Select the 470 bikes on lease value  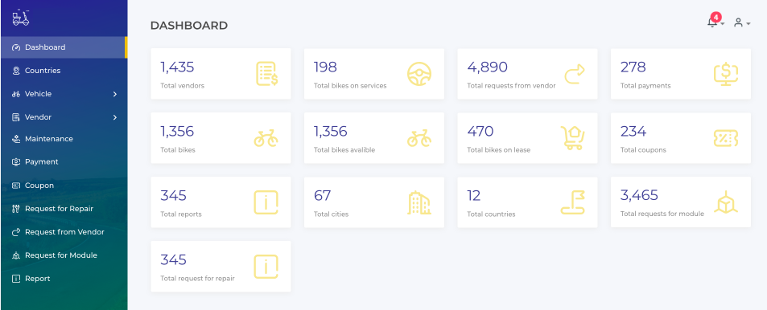pos(480,132)
